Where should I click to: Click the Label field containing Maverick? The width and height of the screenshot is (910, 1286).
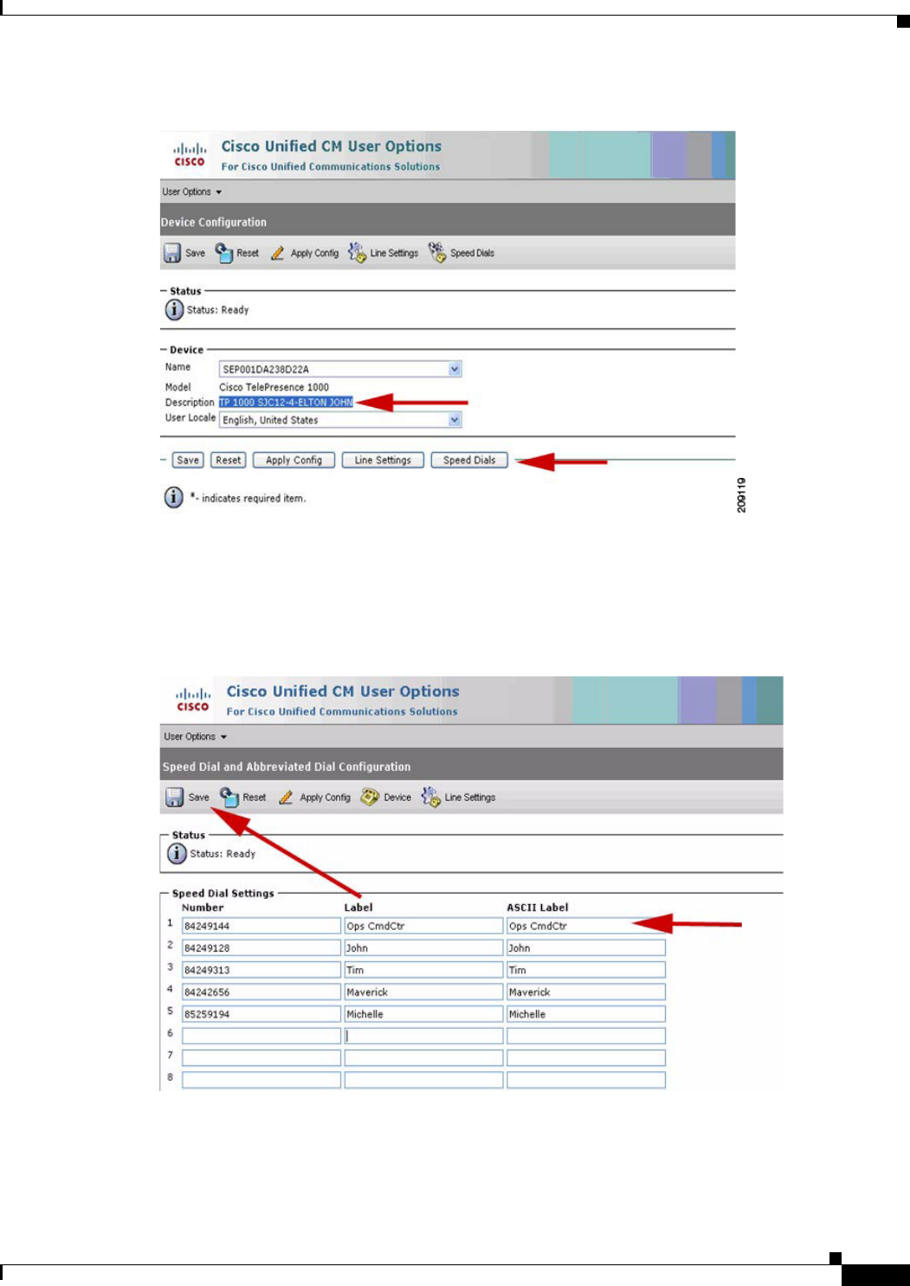(x=423, y=992)
